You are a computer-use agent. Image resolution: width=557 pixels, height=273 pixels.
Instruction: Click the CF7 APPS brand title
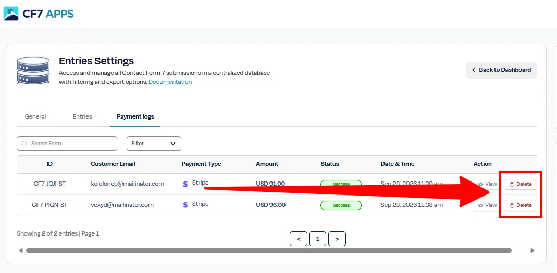pos(48,14)
